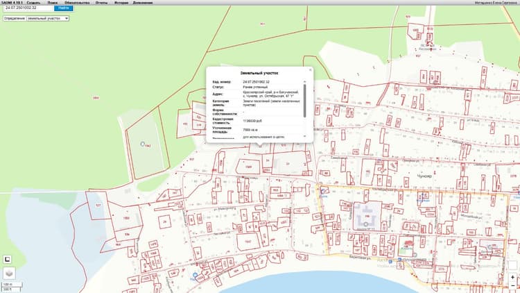Image resolution: width=520 pixels, height=293 pixels.
Task: Click the popup scrollbar up arrow
Action: [304, 82]
